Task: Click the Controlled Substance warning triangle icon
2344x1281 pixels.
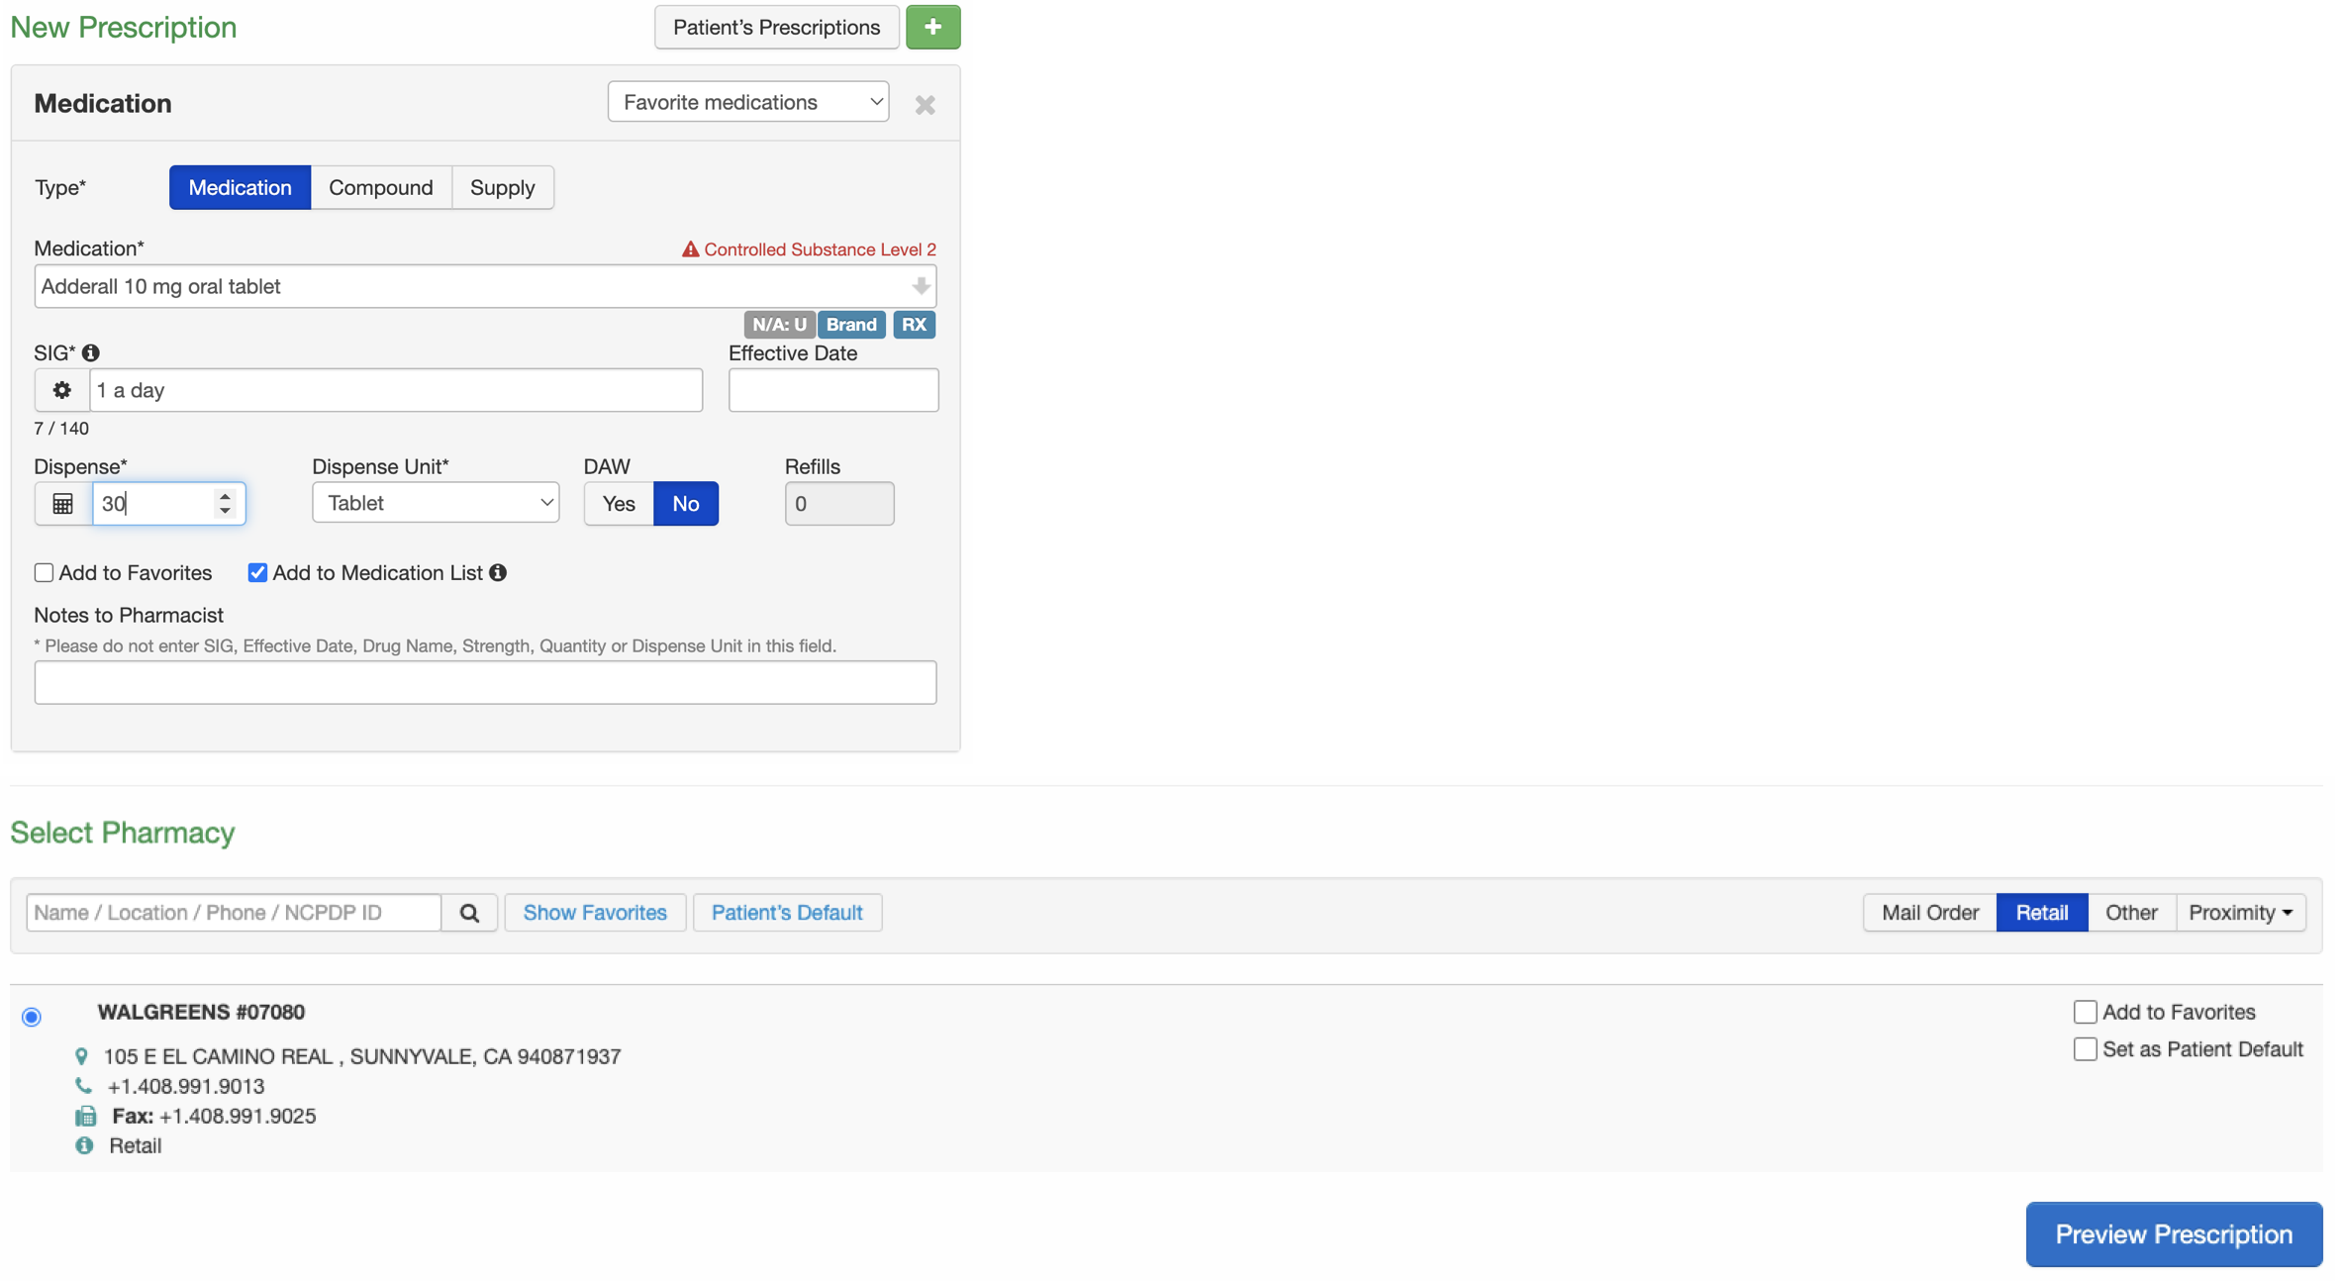Action: [690, 249]
